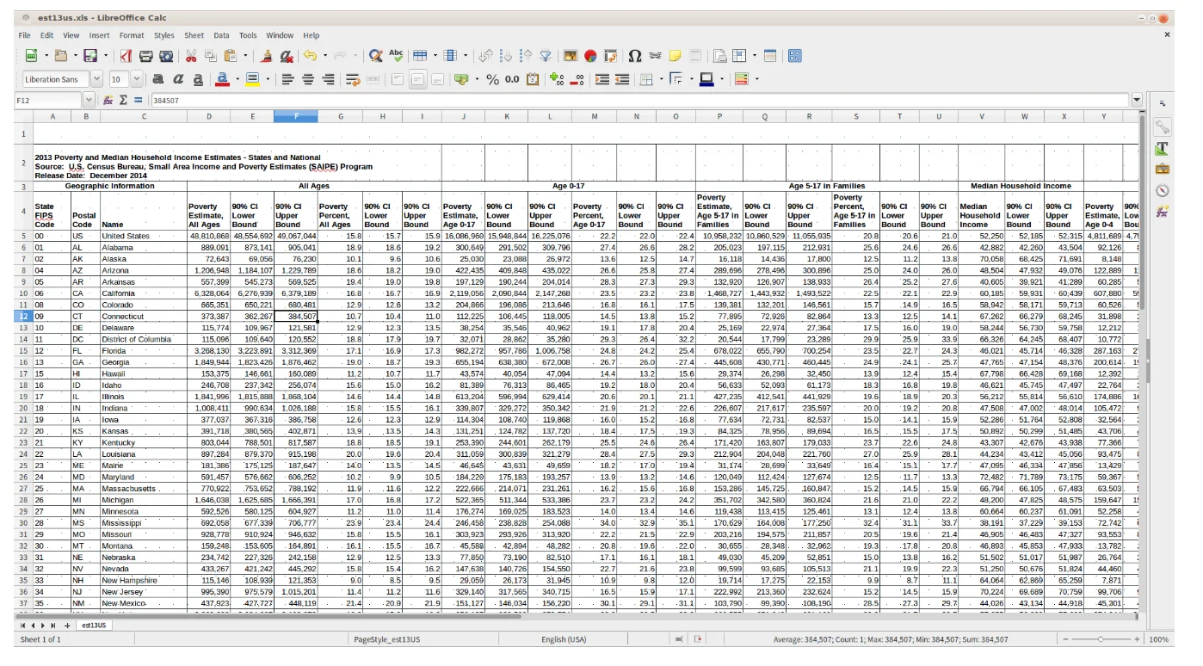The width and height of the screenshot is (1203, 666).
Task: Expand the formula bar with its arrow
Action: (1137, 100)
